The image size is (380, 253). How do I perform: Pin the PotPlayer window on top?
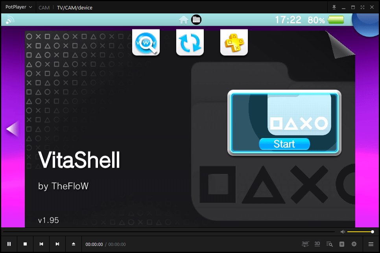click(x=334, y=7)
